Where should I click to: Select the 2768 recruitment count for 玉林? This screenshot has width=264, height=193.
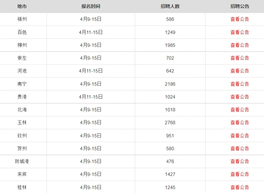[170, 123]
